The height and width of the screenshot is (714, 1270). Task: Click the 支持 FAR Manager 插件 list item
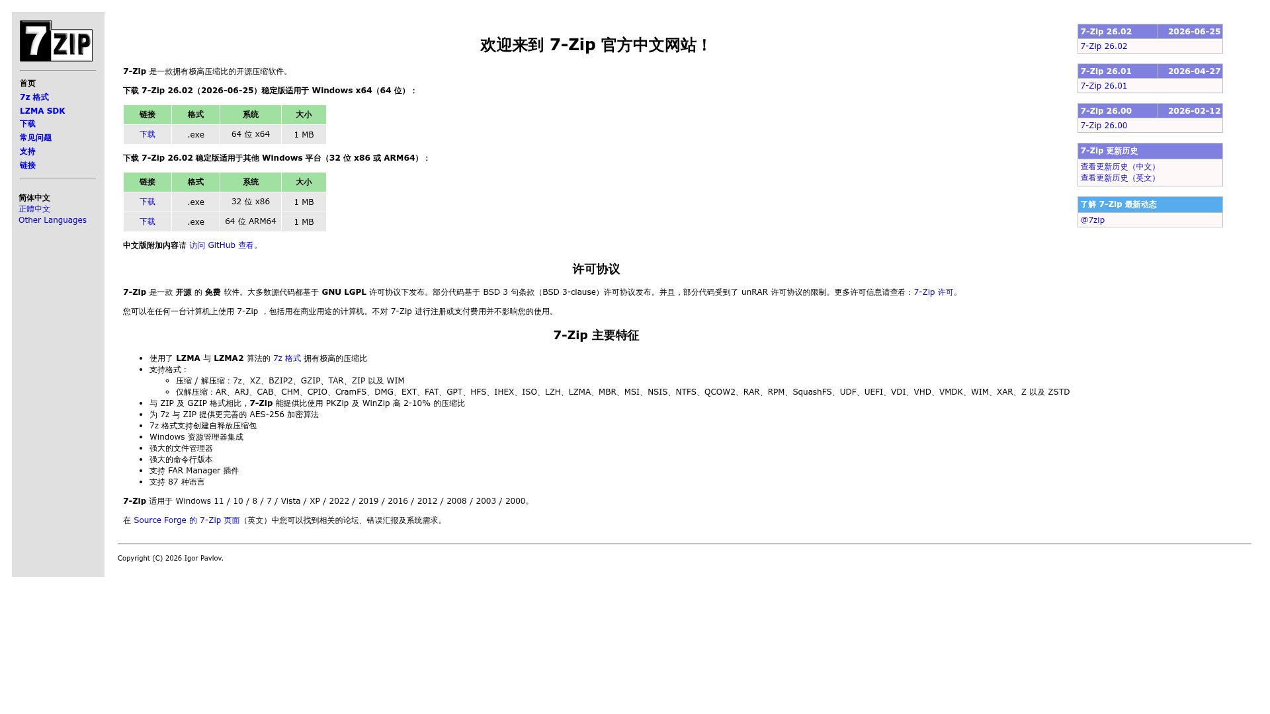point(194,471)
